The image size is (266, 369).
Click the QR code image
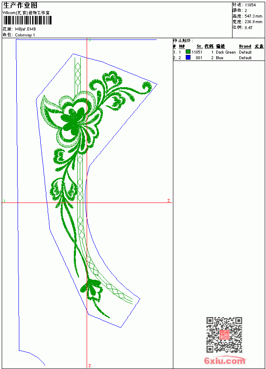point(224,335)
